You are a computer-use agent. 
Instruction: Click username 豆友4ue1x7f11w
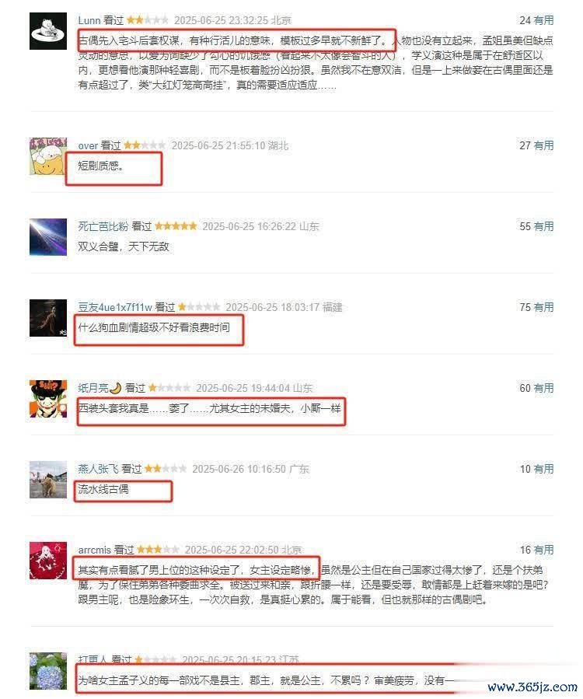pyautogui.click(x=115, y=307)
